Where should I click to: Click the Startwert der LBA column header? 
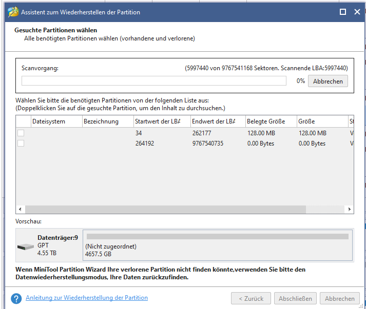[162, 121]
